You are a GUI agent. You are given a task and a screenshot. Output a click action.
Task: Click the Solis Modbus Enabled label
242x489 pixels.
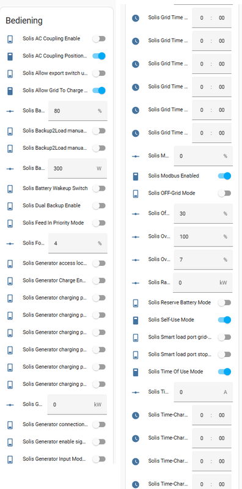[x=174, y=176]
